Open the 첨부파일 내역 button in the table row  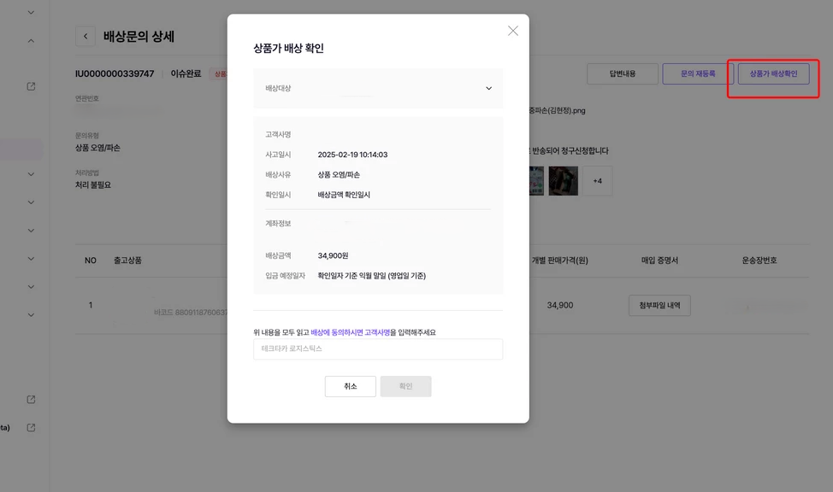[x=659, y=305]
